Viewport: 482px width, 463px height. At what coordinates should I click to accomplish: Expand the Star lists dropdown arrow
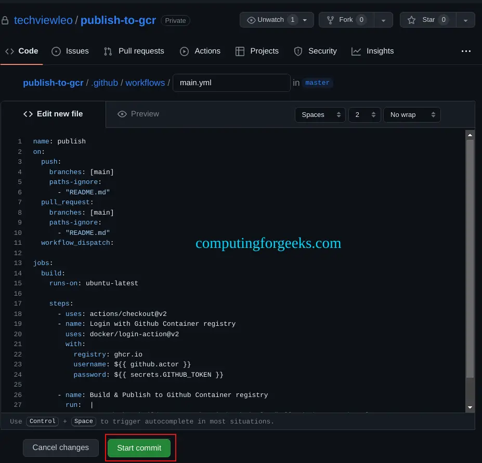click(x=465, y=20)
